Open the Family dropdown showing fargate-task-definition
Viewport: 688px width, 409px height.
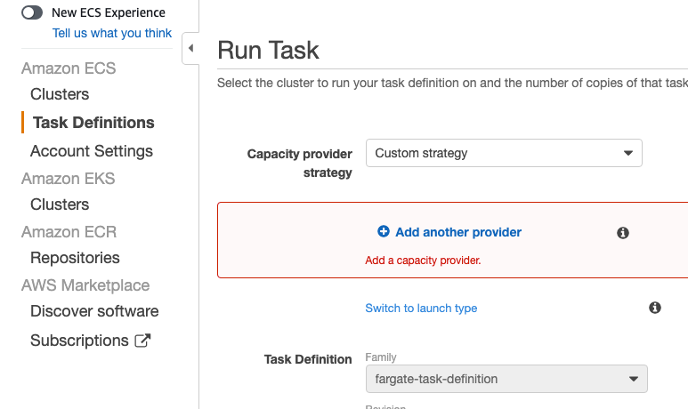pyautogui.click(x=506, y=379)
